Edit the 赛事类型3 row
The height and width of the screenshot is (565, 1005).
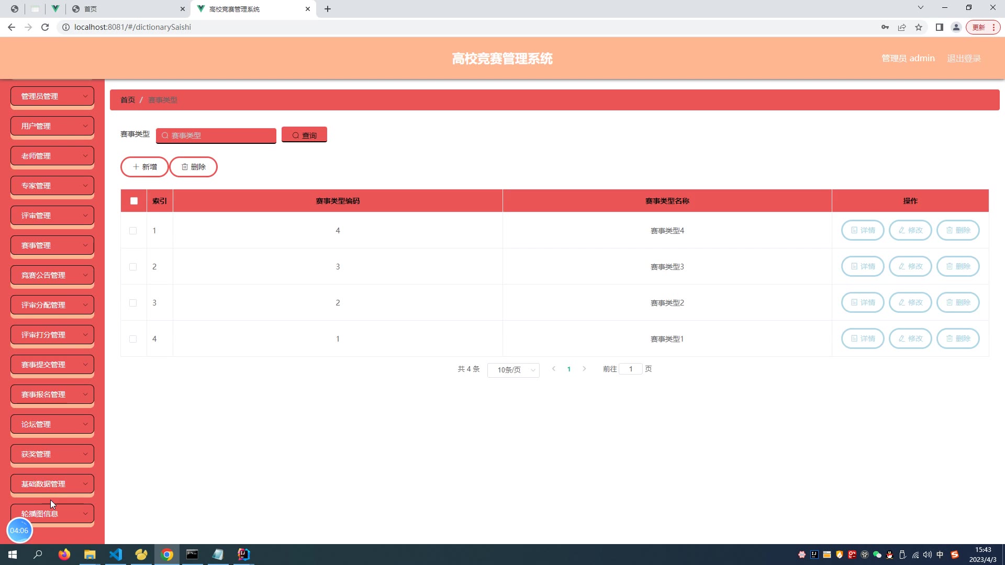(910, 266)
